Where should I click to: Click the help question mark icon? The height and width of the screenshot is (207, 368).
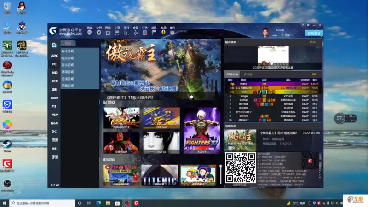[x=303, y=25]
